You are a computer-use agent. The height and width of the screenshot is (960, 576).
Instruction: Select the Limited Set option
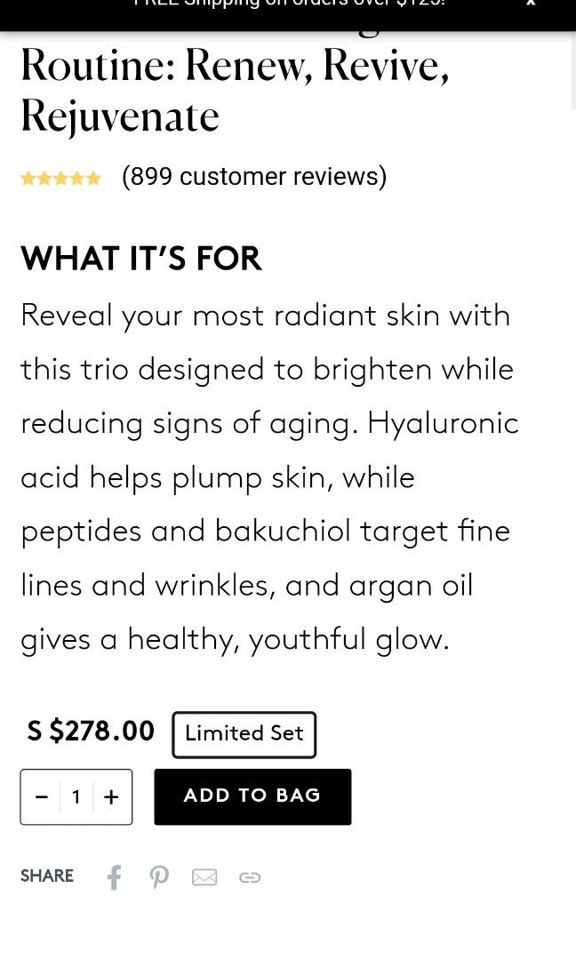(244, 734)
